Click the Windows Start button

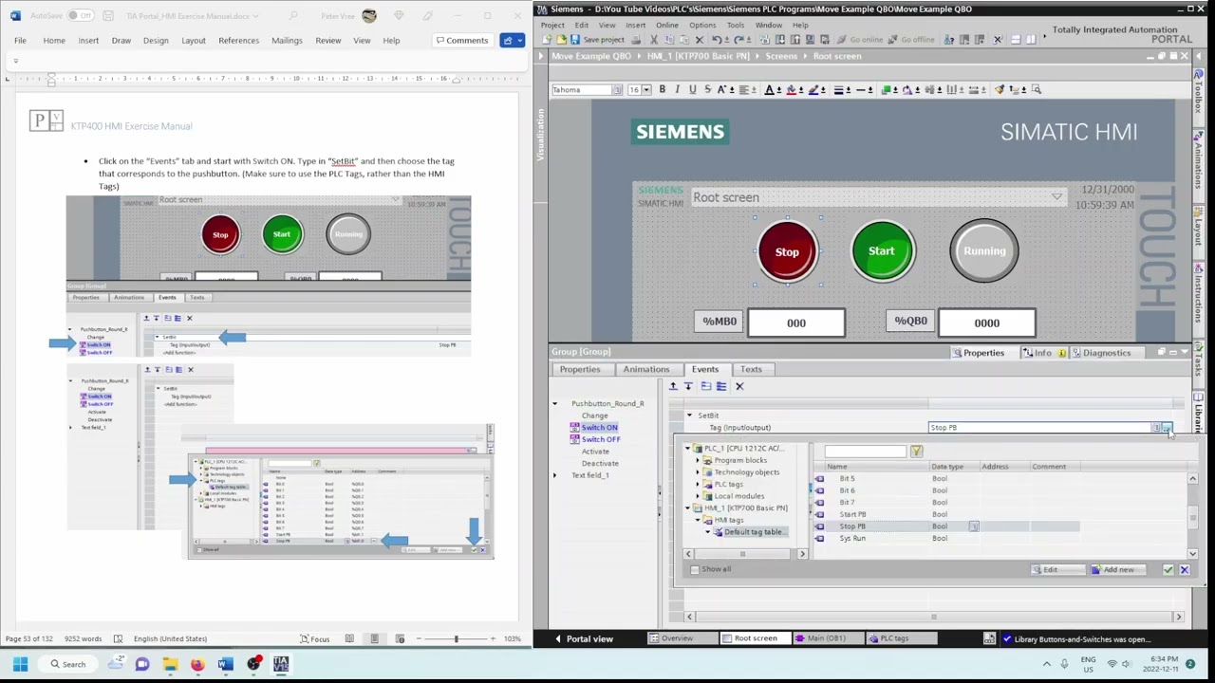[x=20, y=664]
